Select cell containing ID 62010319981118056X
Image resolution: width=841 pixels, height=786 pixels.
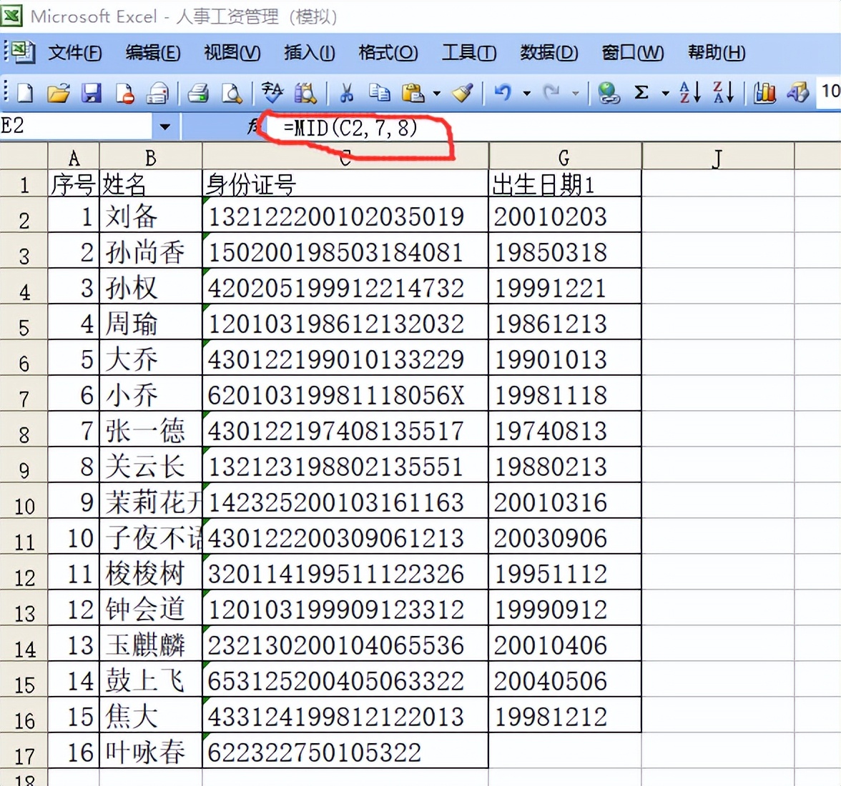point(345,395)
